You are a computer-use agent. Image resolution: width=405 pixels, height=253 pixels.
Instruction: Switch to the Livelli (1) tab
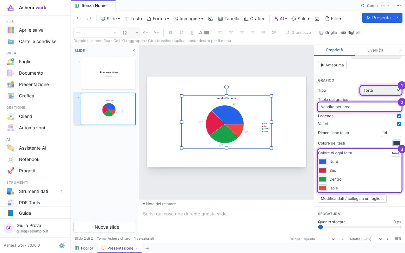tap(375, 50)
